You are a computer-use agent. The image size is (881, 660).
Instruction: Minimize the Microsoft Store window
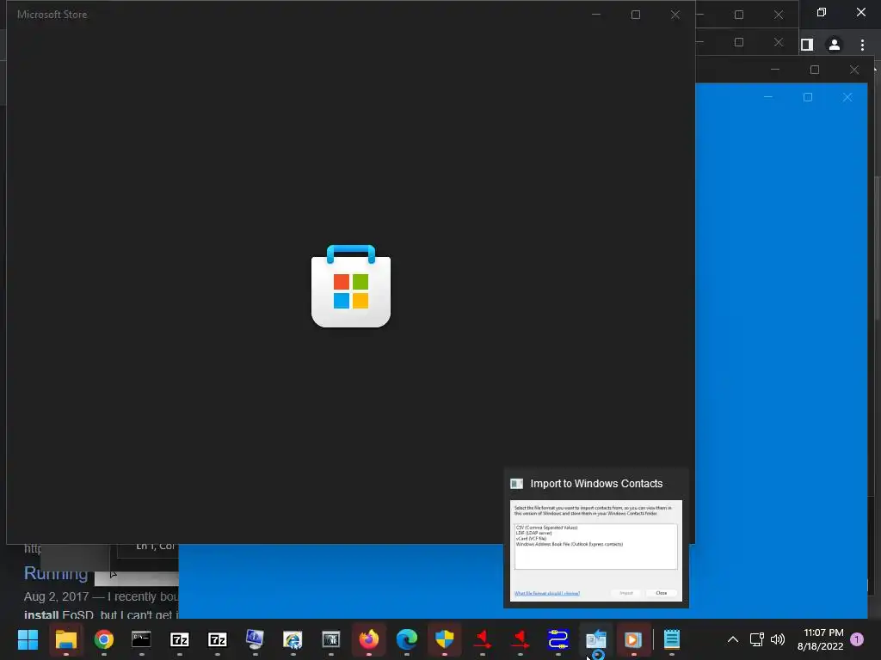tap(596, 15)
